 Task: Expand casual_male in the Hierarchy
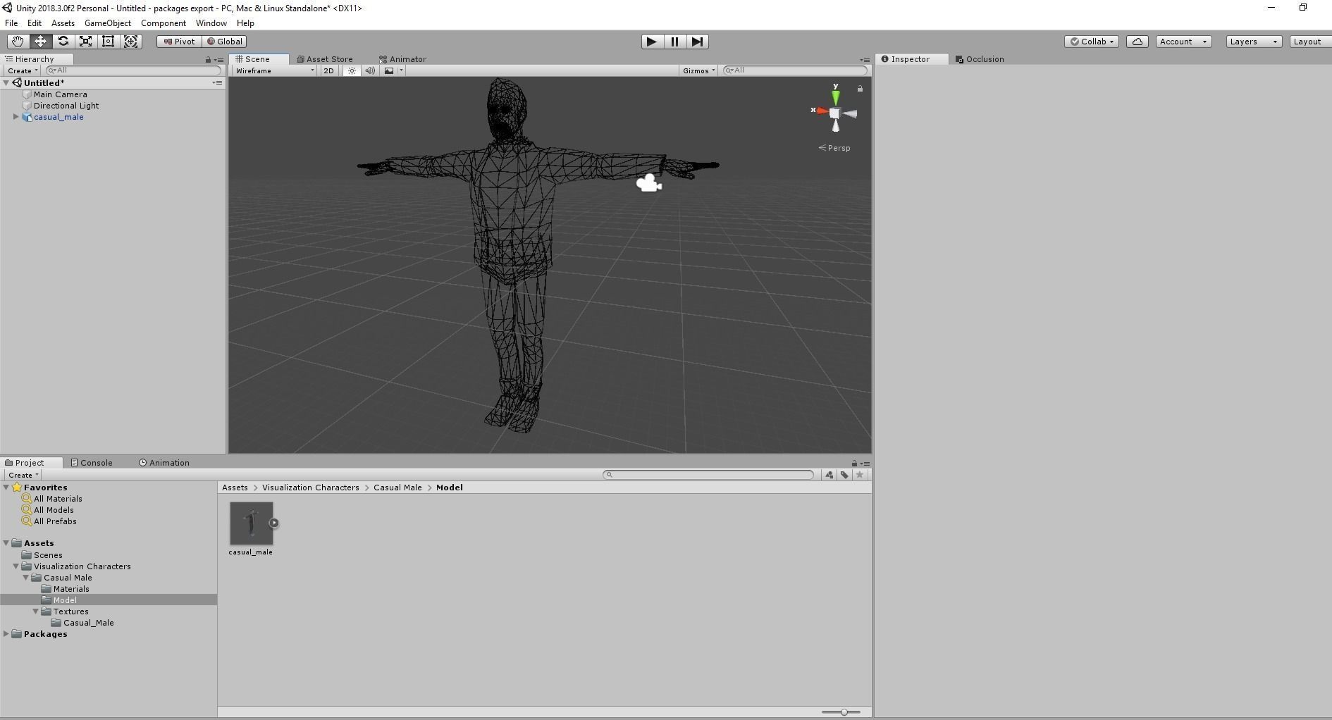tap(16, 117)
